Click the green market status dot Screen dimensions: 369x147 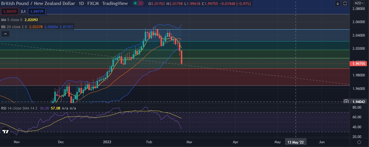tap(135, 4)
